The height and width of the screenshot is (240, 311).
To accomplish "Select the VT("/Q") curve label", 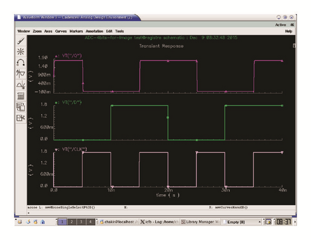I will click(x=72, y=55).
